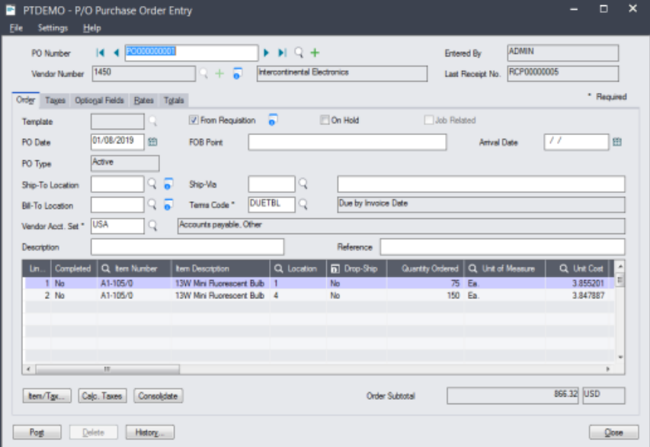Toggle Job Related checkbox
The height and width of the screenshot is (447, 650).
429,121
